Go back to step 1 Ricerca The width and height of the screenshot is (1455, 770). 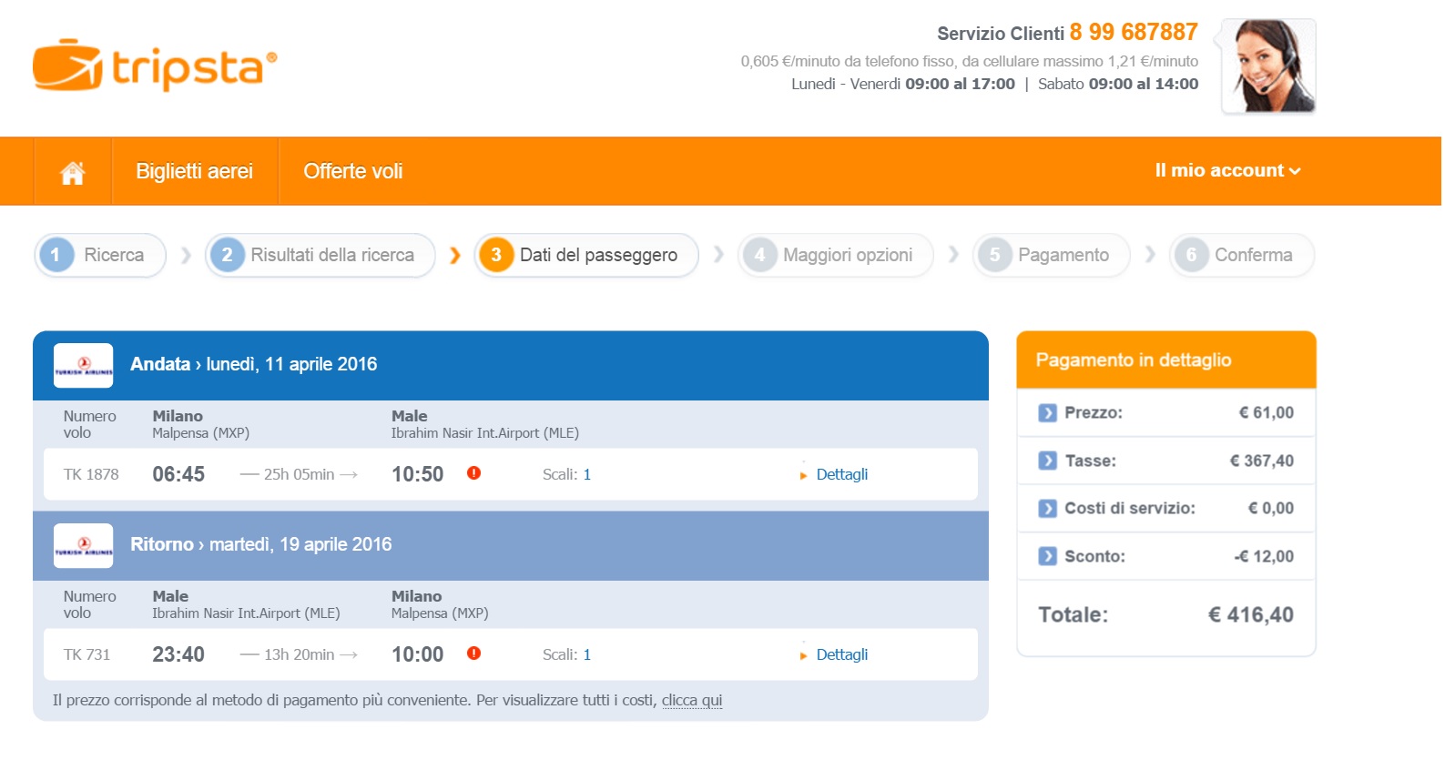click(100, 255)
